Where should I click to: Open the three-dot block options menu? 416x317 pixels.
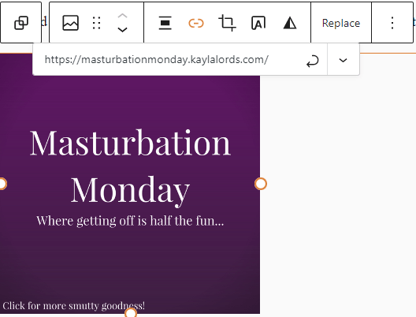(392, 23)
